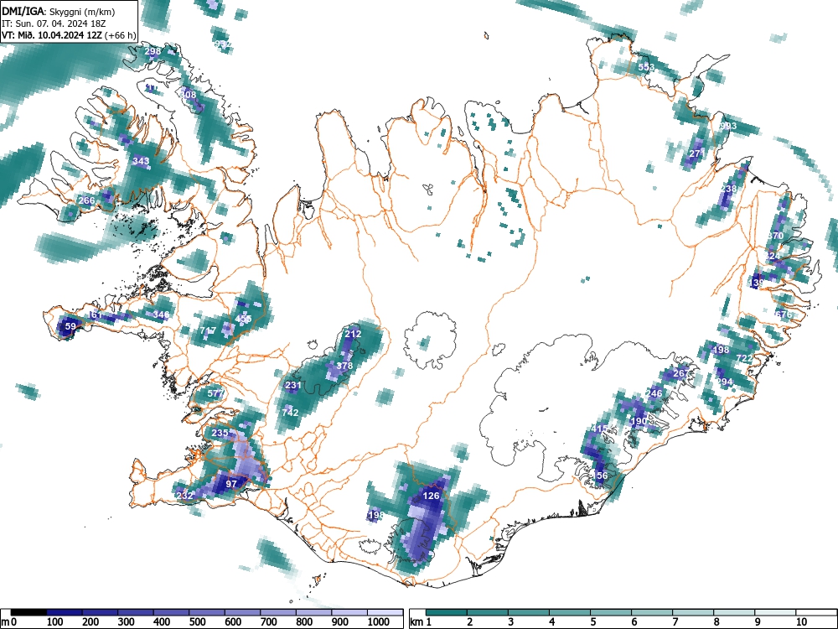
Task: Select the '553' label on the map
Action: [x=646, y=67]
